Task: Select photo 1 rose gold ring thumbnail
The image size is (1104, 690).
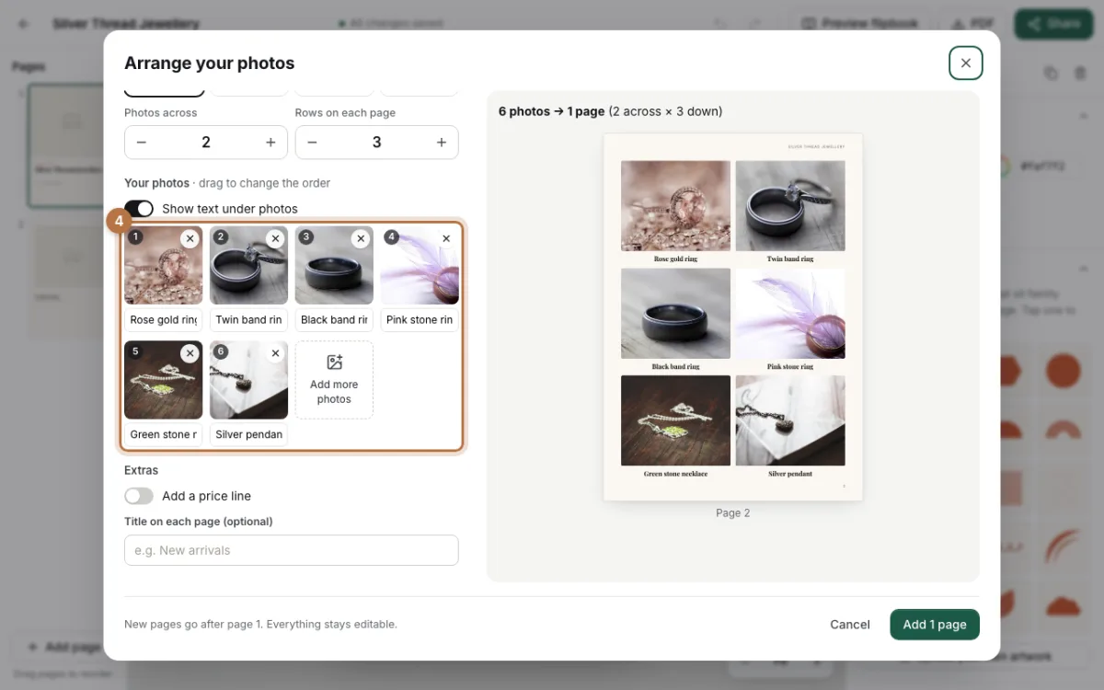Action: pyautogui.click(x=163, y=265)
